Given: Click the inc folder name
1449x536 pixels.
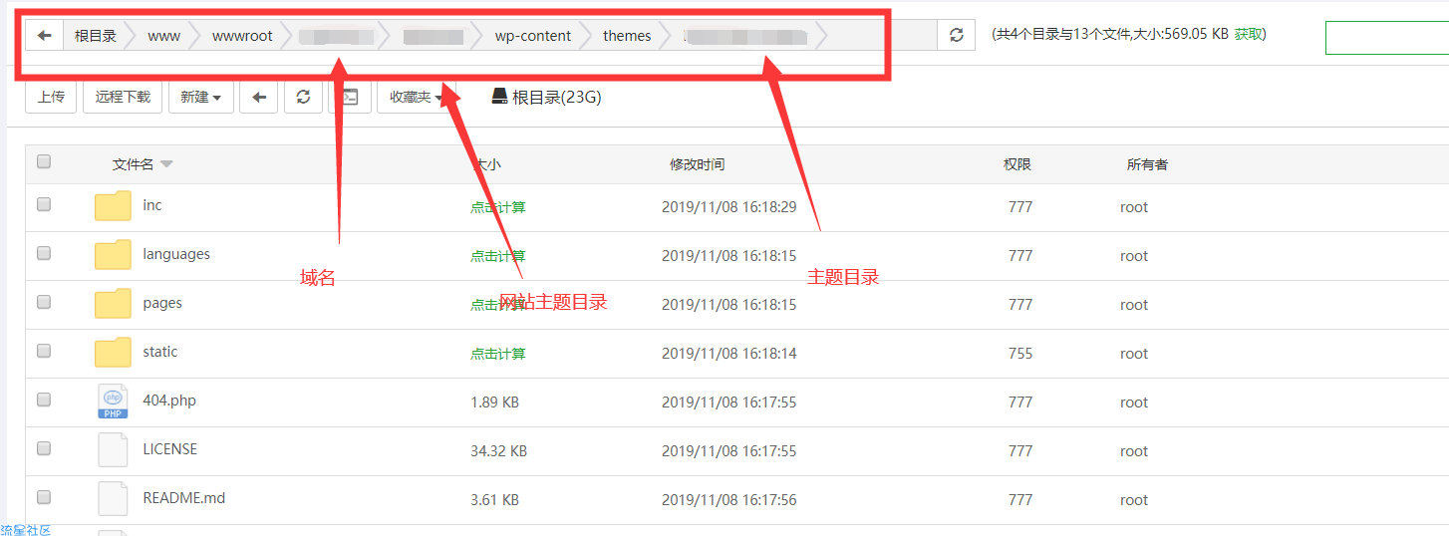Looking at the screenshot, I should click(x=151, y=205).
